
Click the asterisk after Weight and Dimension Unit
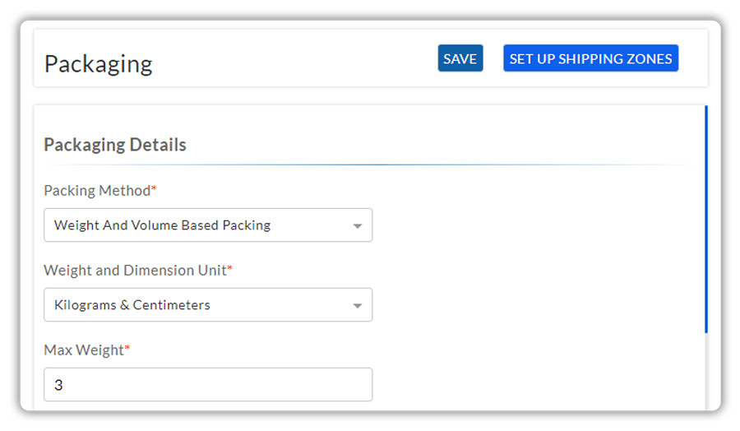pyautogui.click(x=230, y=268)
